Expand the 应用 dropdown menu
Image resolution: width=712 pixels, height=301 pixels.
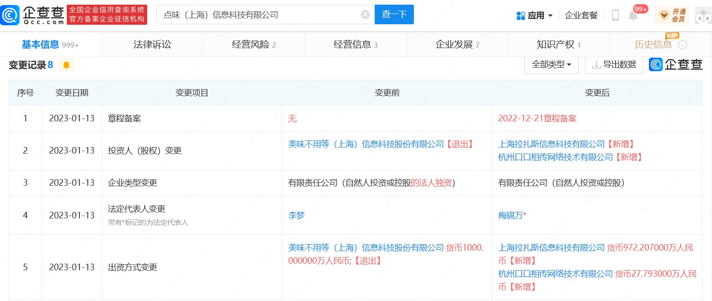(x=534, y=15)
